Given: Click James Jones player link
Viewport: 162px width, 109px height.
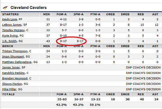Looking at the screenshot, I should pos(11,67).
